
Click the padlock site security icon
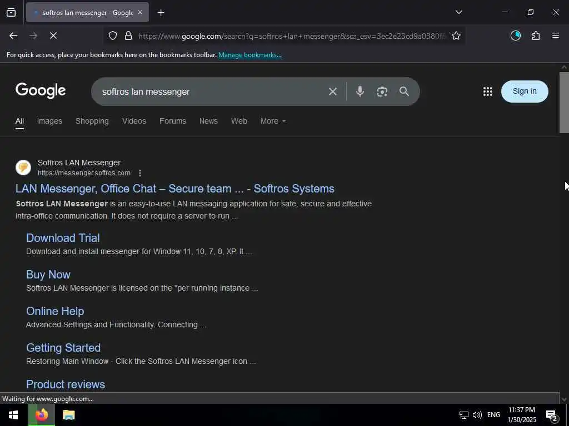click(128, 35)
